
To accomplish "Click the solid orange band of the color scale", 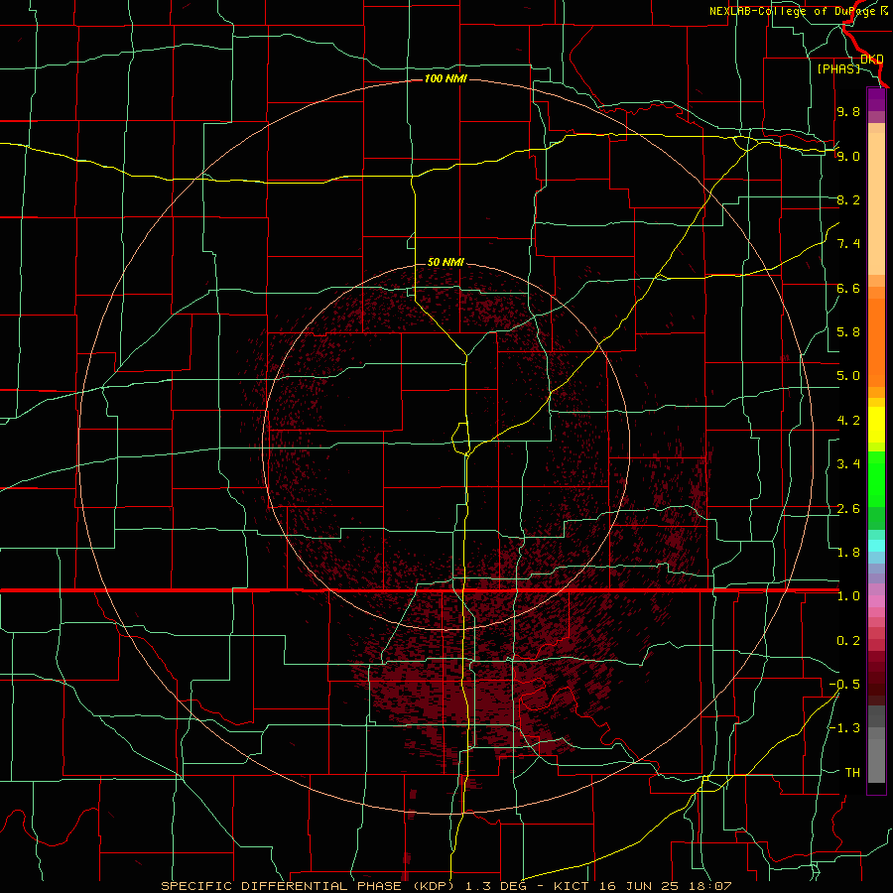I will coord(876,343).
